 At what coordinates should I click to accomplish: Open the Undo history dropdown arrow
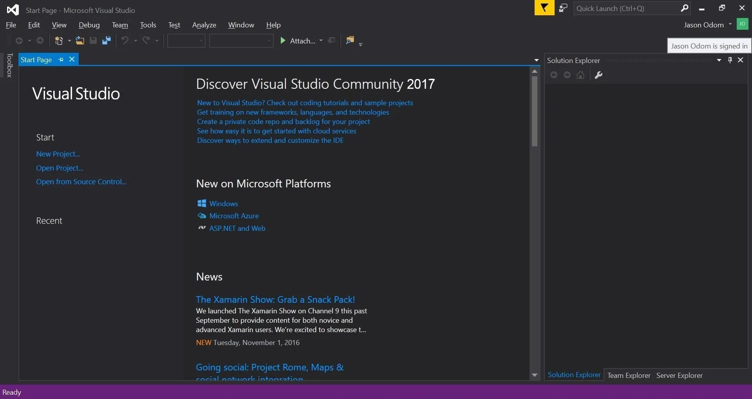pyautogui.click(x=136, y=41)
